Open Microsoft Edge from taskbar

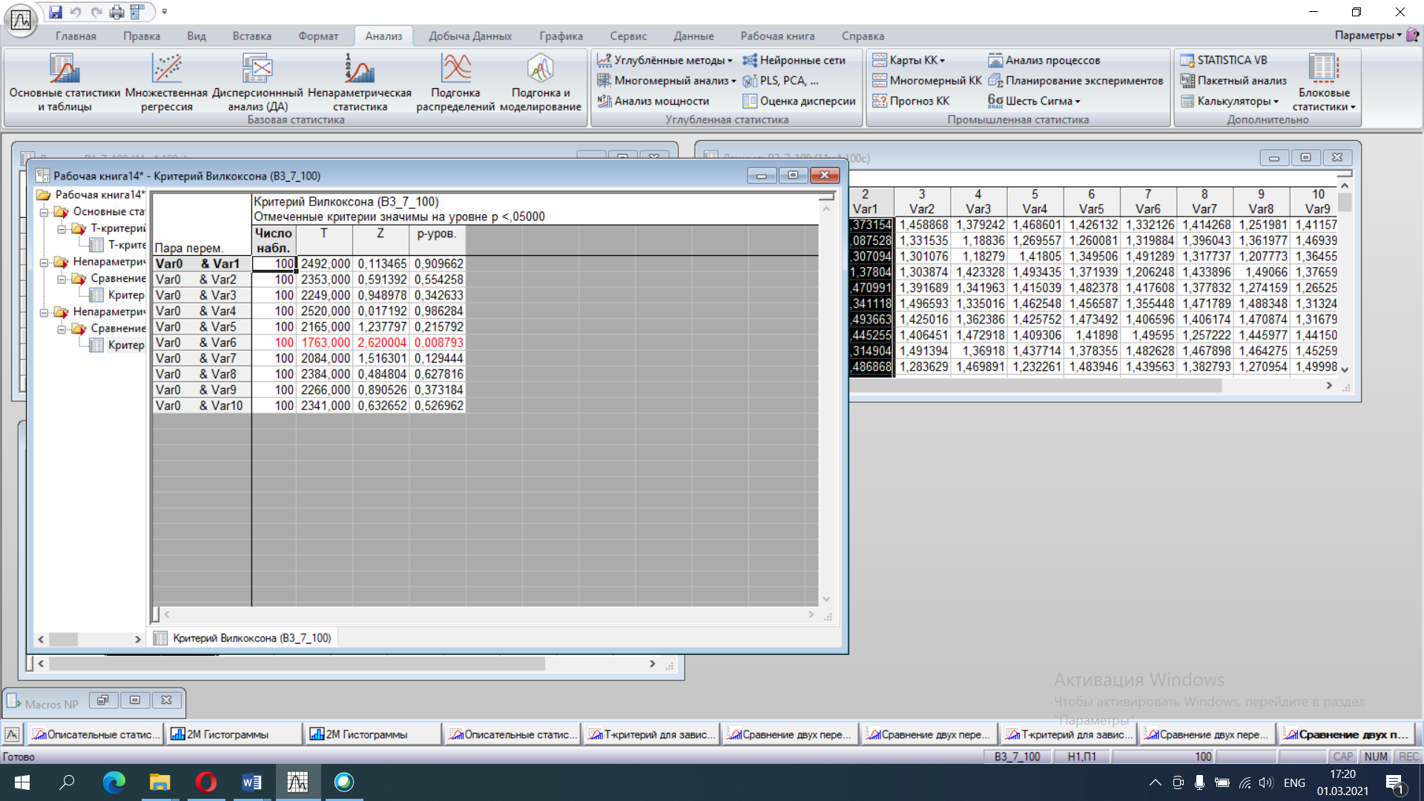113,782
